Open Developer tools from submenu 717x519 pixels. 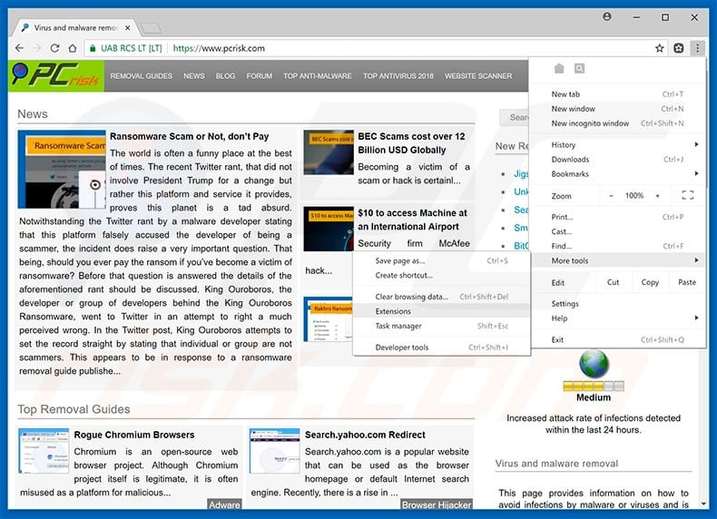[442, 348]
